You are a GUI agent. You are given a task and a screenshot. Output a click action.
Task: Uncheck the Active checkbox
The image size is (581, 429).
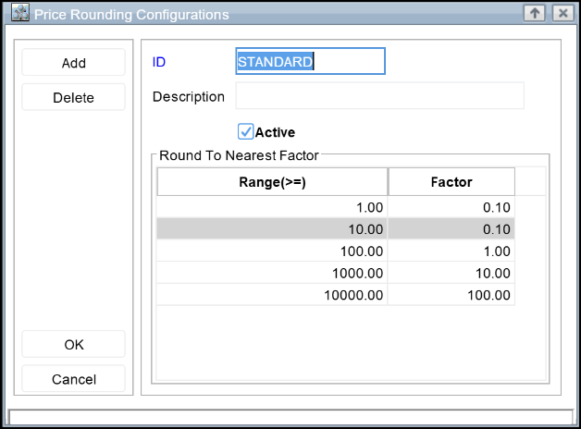click(x=246, y=131)
